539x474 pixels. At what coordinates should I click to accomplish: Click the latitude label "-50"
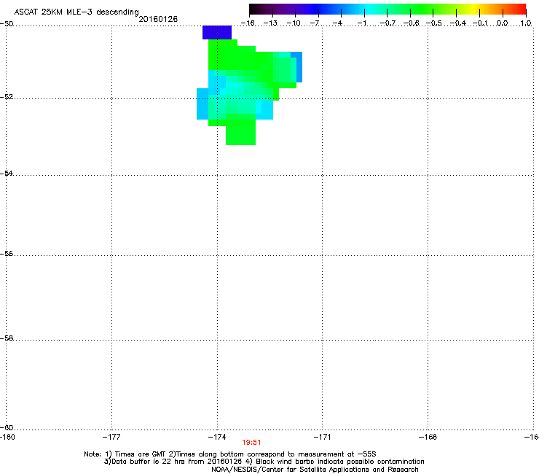[x=7, y=23]
